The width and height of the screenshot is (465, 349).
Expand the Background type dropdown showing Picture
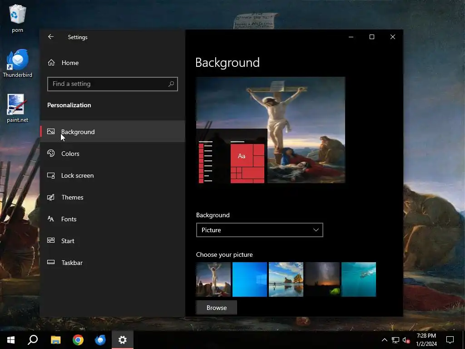coord(259,230)
